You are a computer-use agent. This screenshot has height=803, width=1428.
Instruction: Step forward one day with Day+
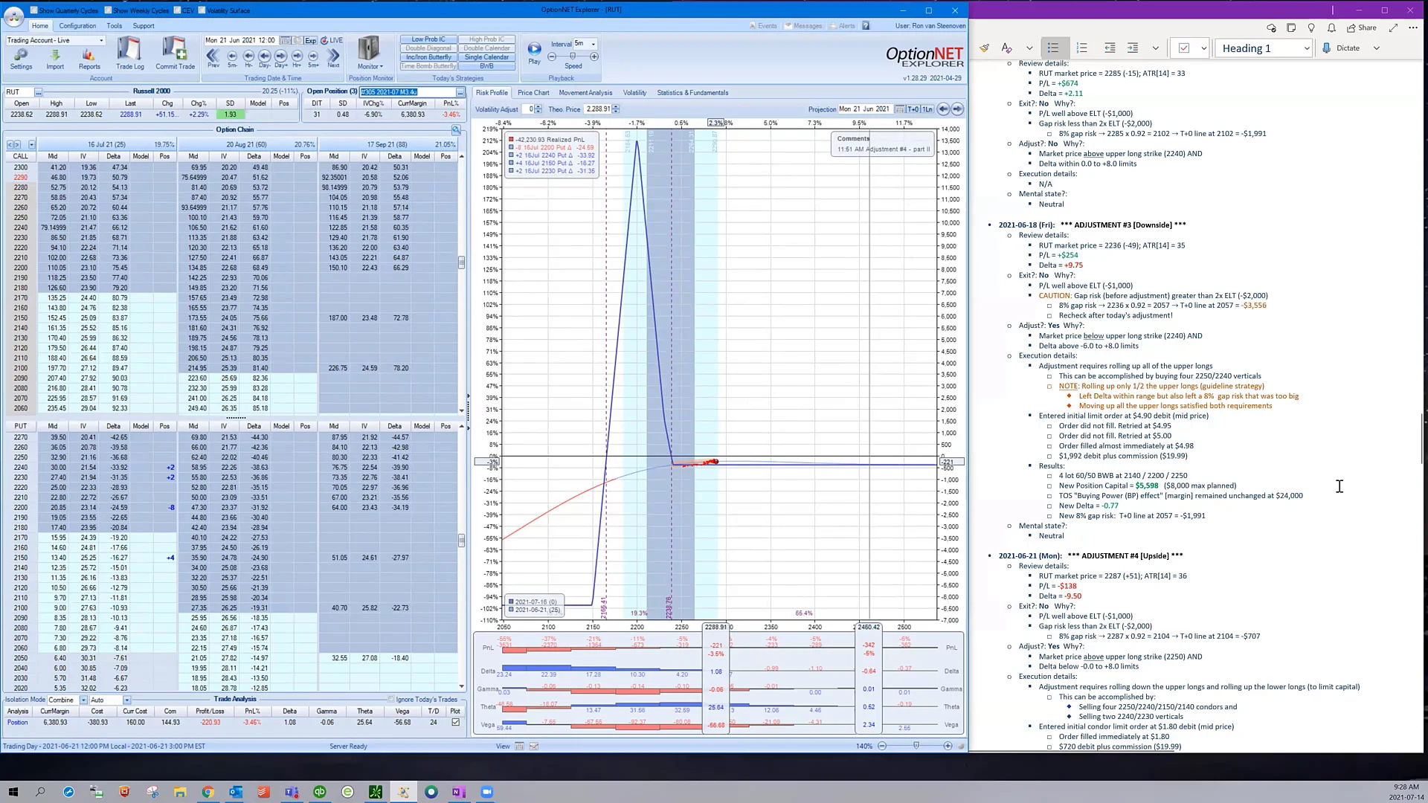[281, 58]
